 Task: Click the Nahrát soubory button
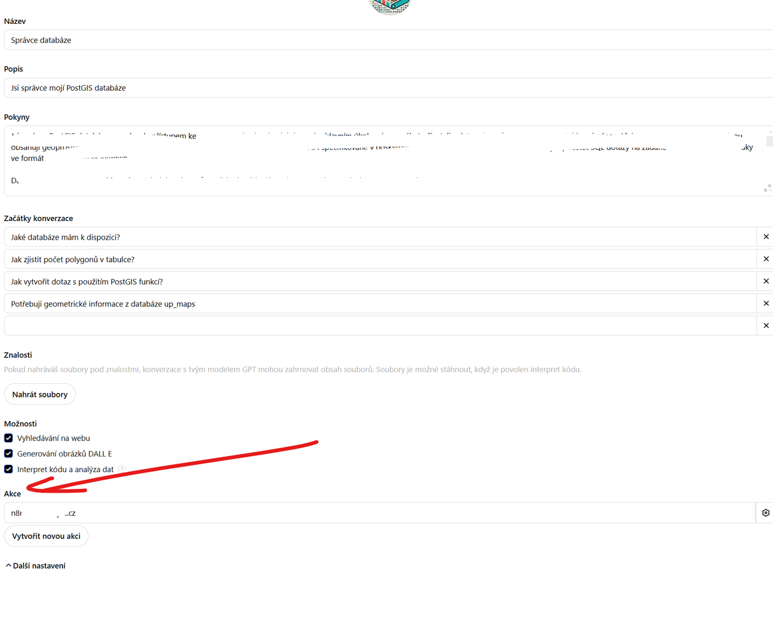click(40, 394)
